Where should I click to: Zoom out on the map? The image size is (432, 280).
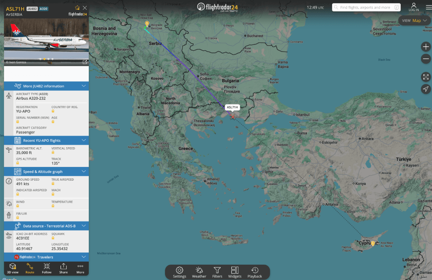[426, 59]
